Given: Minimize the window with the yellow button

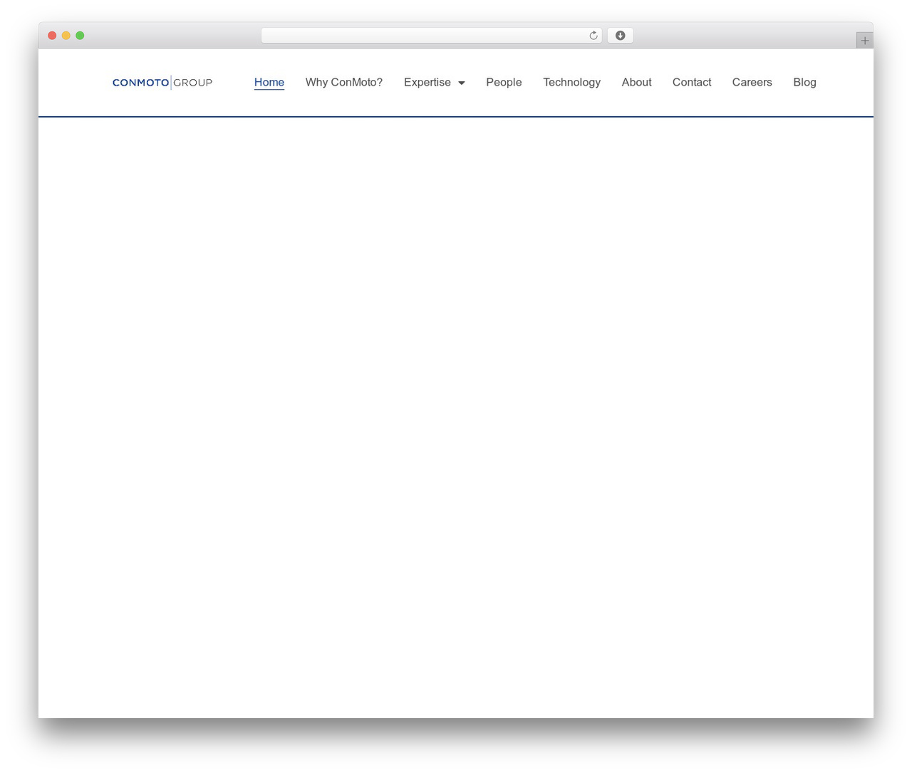Looking at the screenshot, I should (66, 36).
